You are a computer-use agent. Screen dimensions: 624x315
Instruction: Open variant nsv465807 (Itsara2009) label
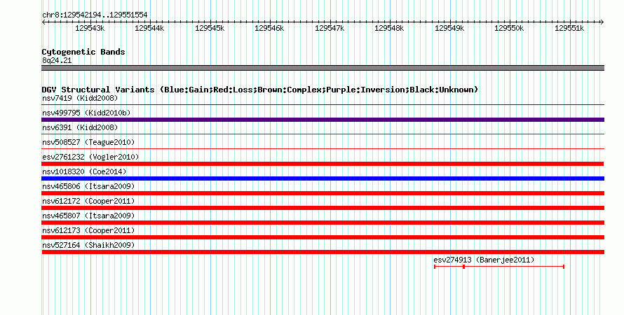click(x=88, y=216)
